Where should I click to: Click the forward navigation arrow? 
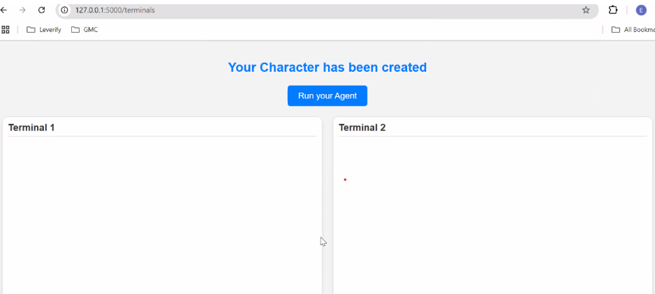tap(22, 10)
